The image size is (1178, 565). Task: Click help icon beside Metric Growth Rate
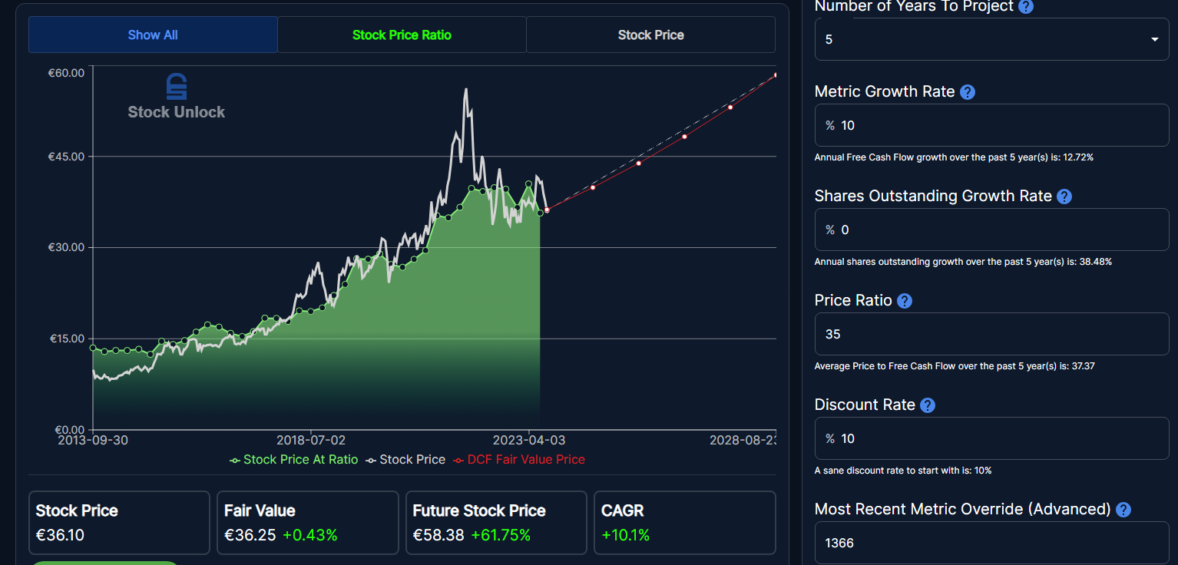(968, 92)
